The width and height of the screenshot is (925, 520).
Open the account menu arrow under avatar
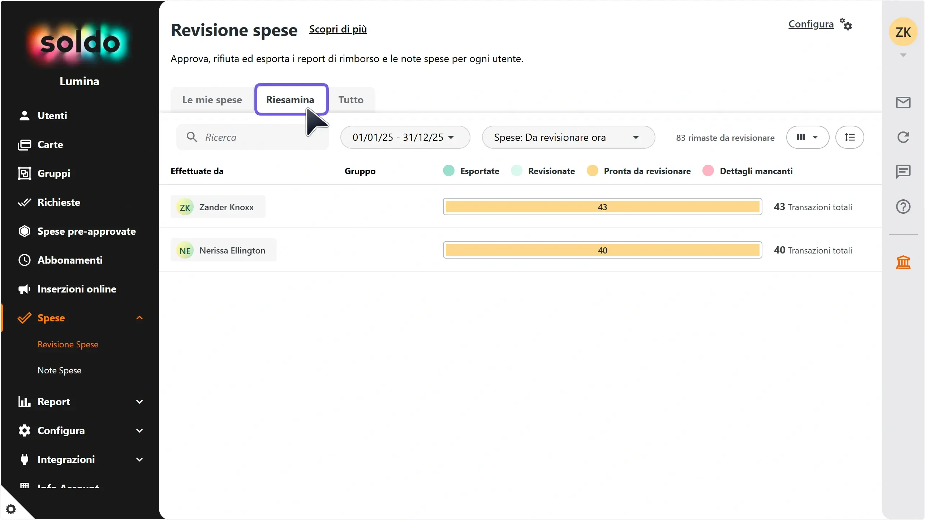tap(903, 55)
